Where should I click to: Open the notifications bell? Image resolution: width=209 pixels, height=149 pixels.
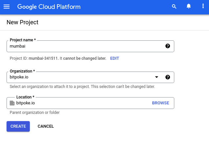[189, 6]
